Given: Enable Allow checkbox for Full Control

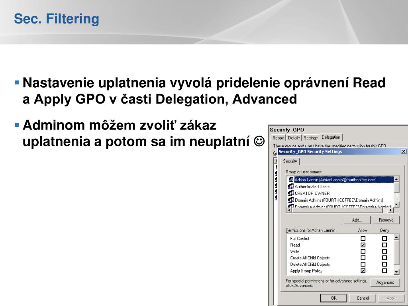Looking at the screenshot, I should [x=363, y=238].
